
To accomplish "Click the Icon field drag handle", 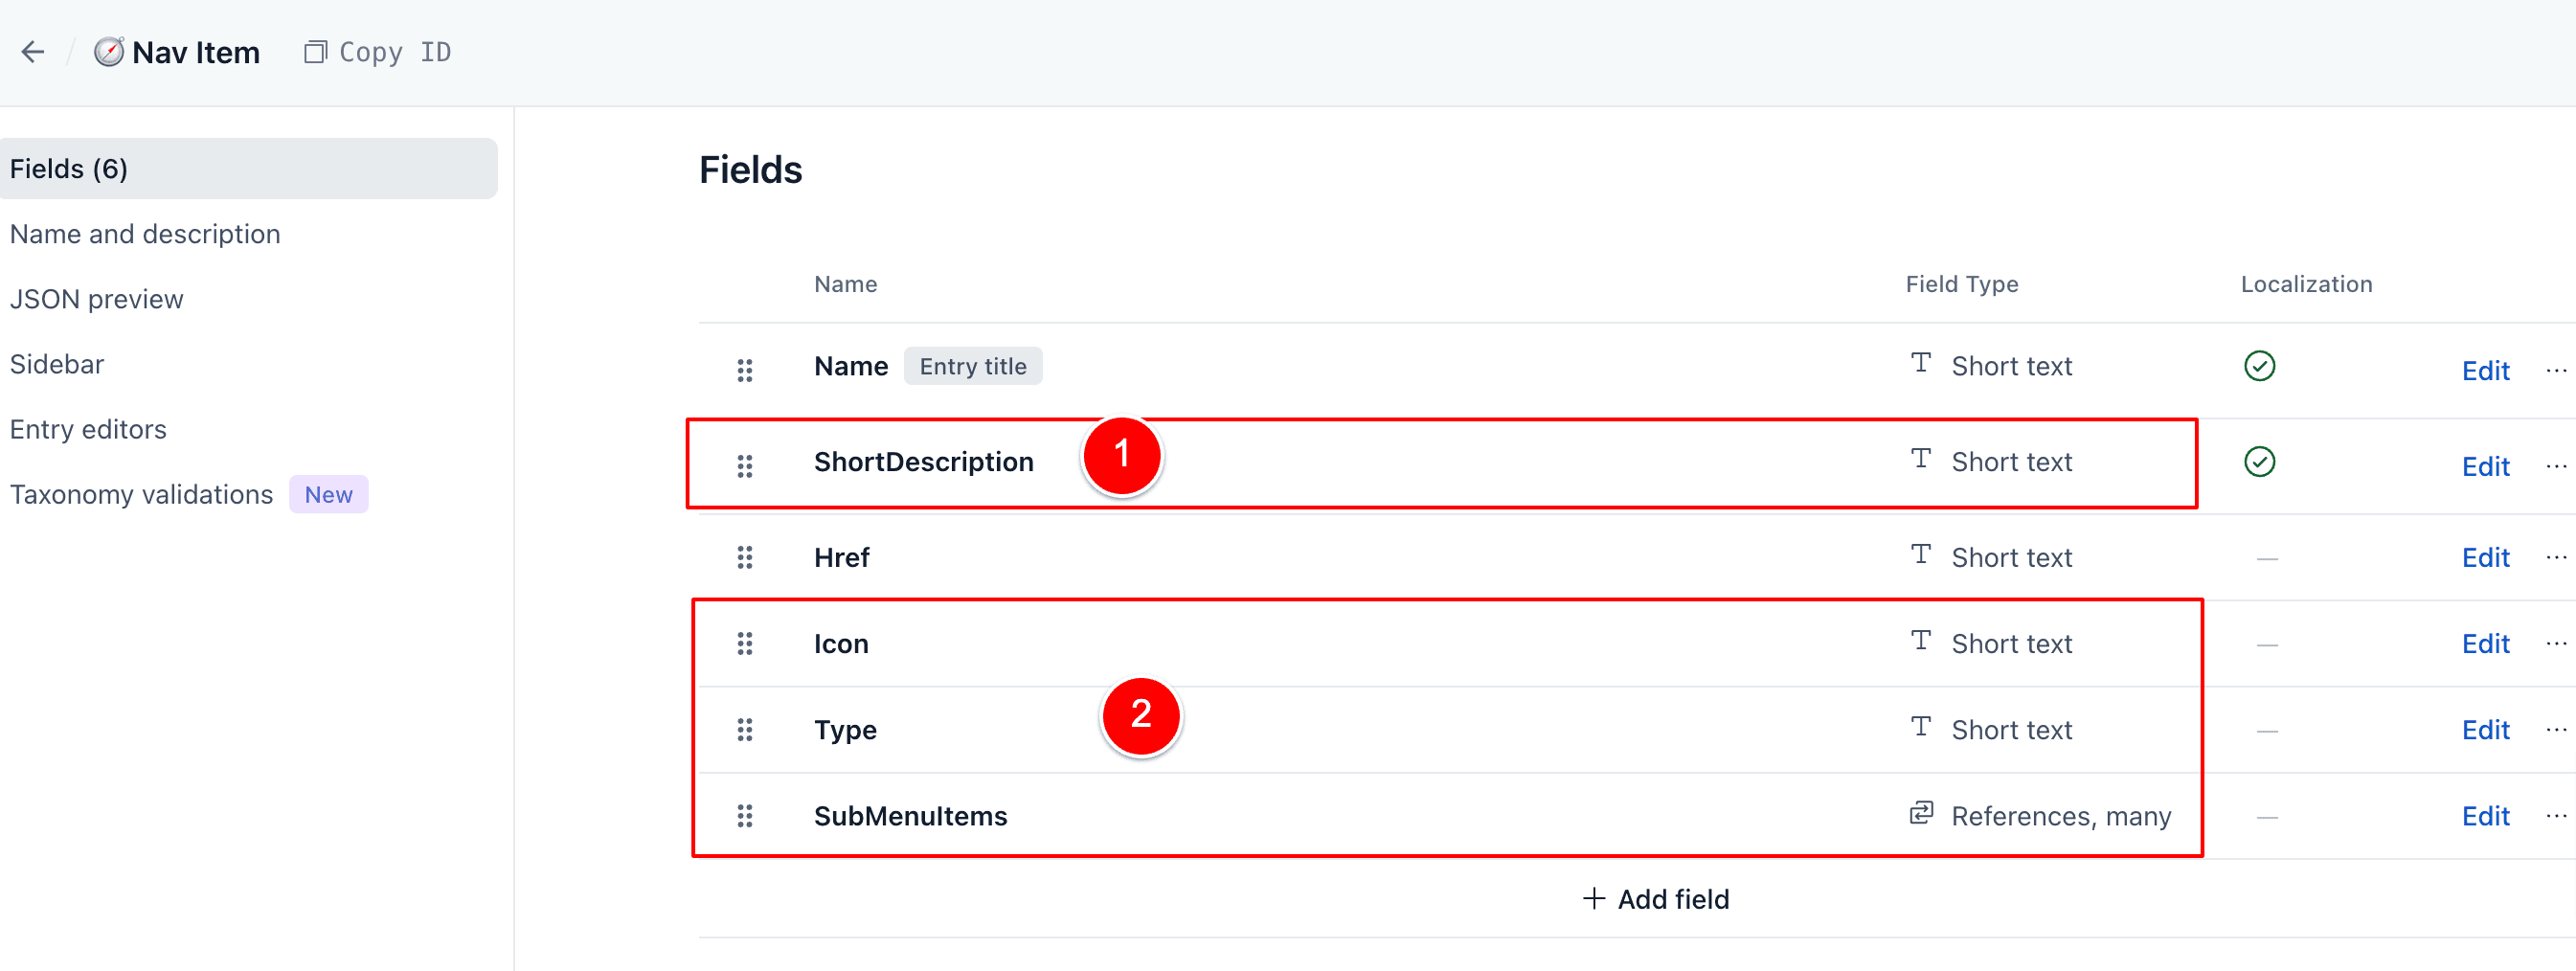I will pos(744,643).
